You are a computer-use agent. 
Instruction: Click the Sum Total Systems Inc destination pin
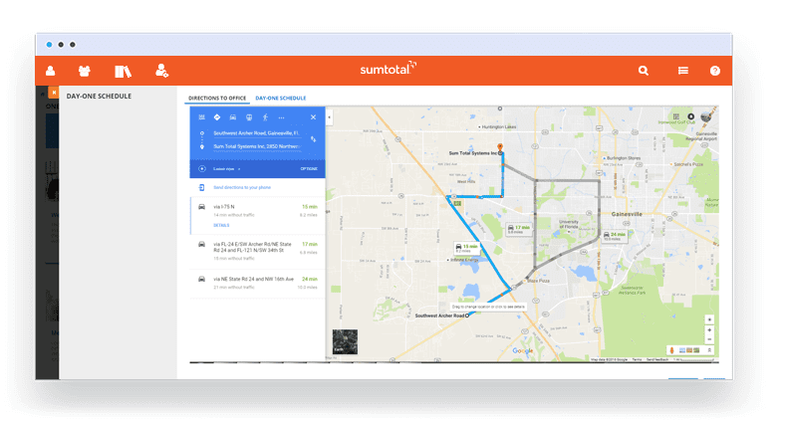(500, 147)
